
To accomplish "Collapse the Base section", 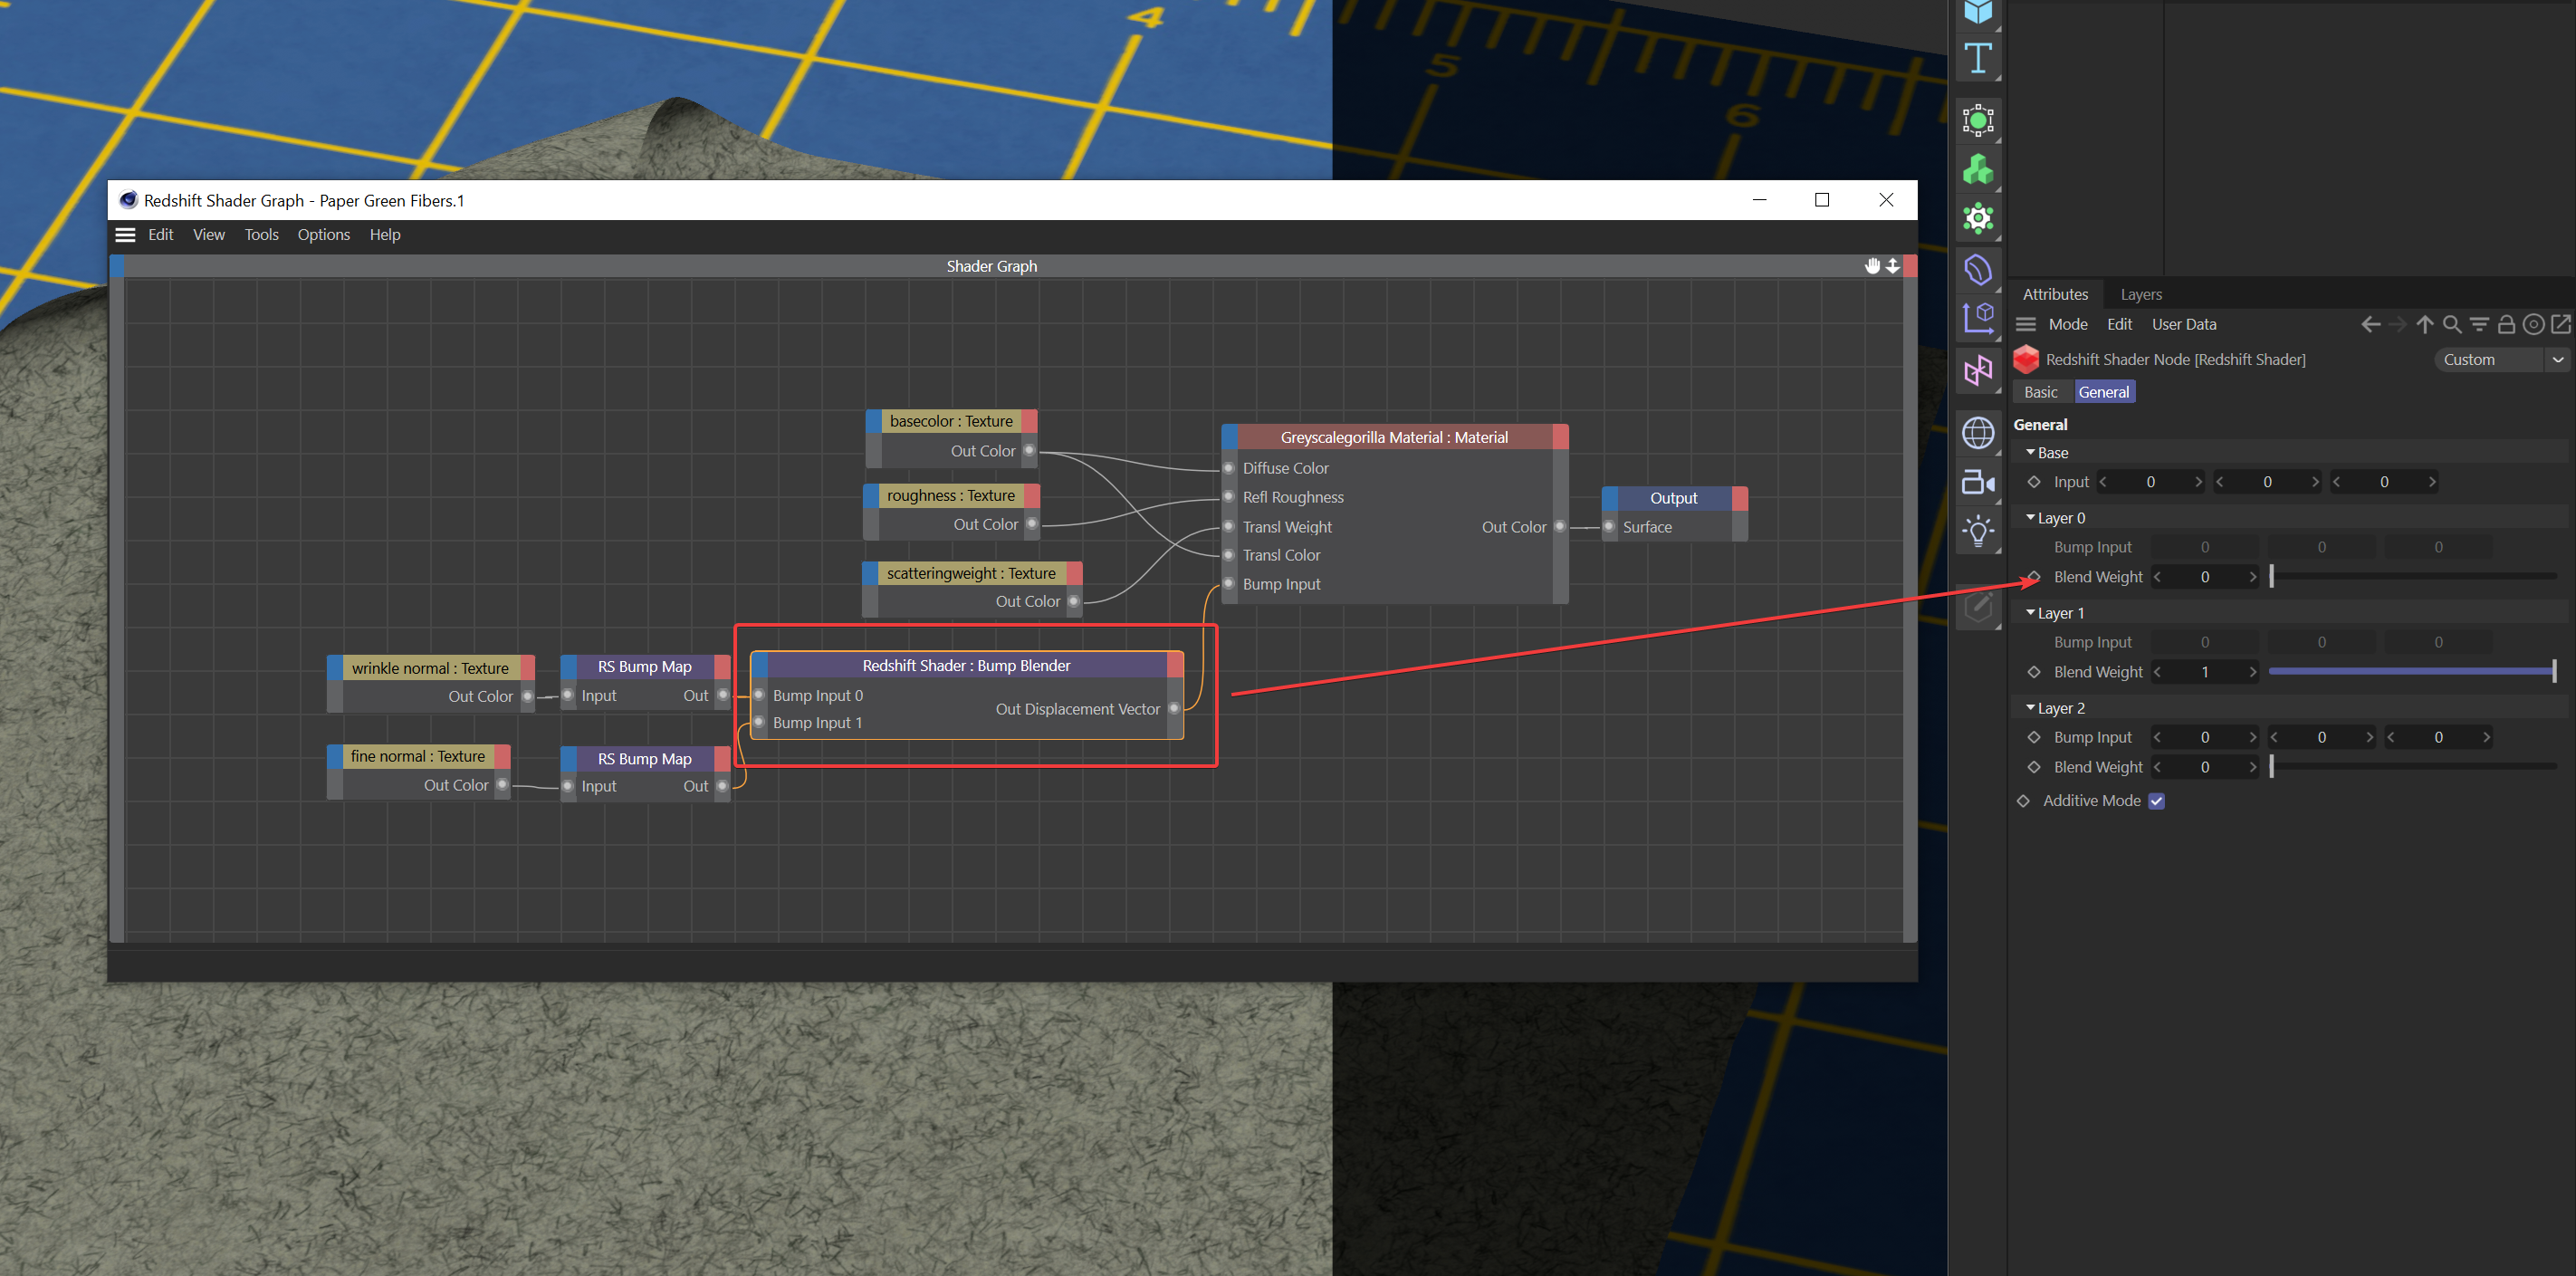I will pos(2030,453).
